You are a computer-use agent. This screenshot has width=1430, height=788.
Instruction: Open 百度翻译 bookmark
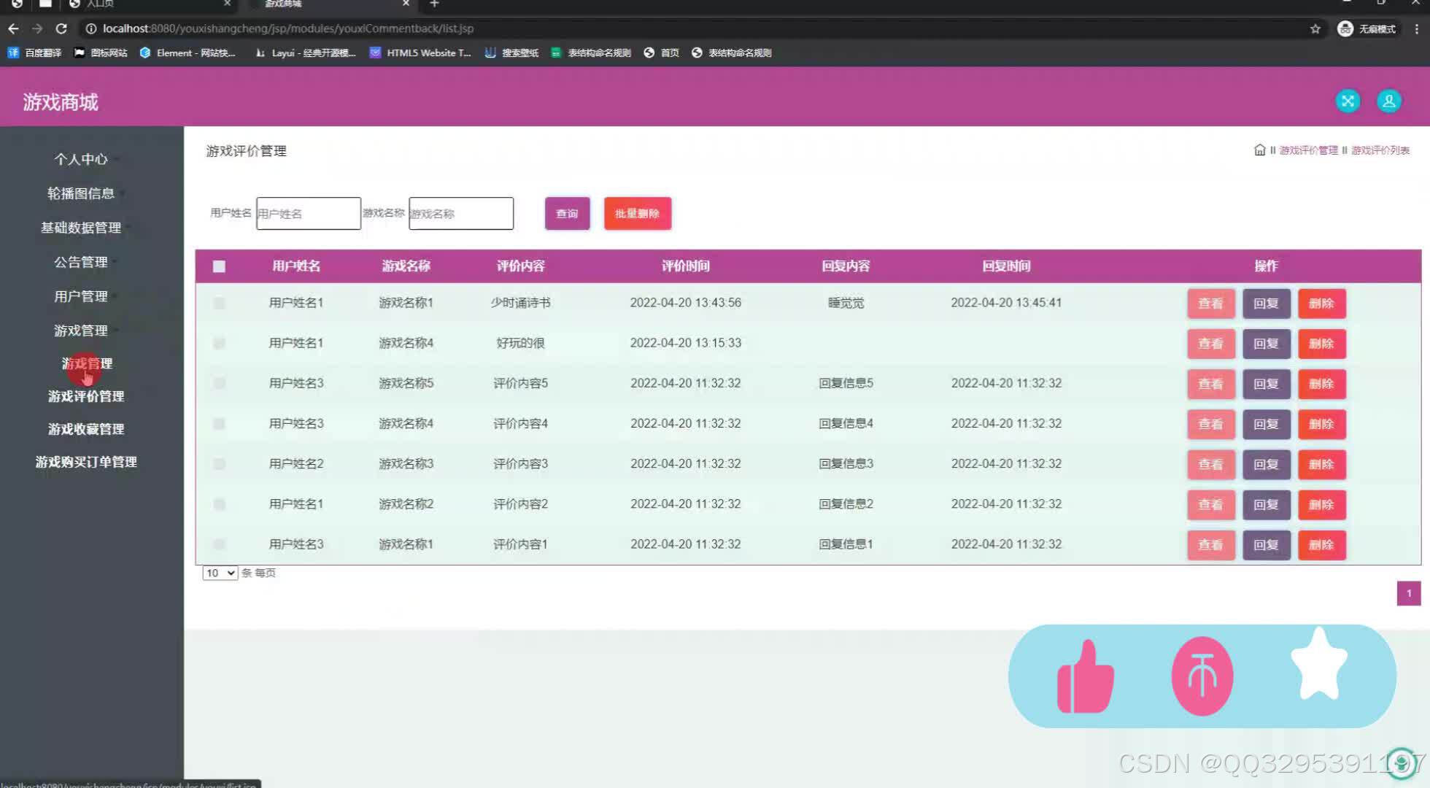[x=34, y=53]
